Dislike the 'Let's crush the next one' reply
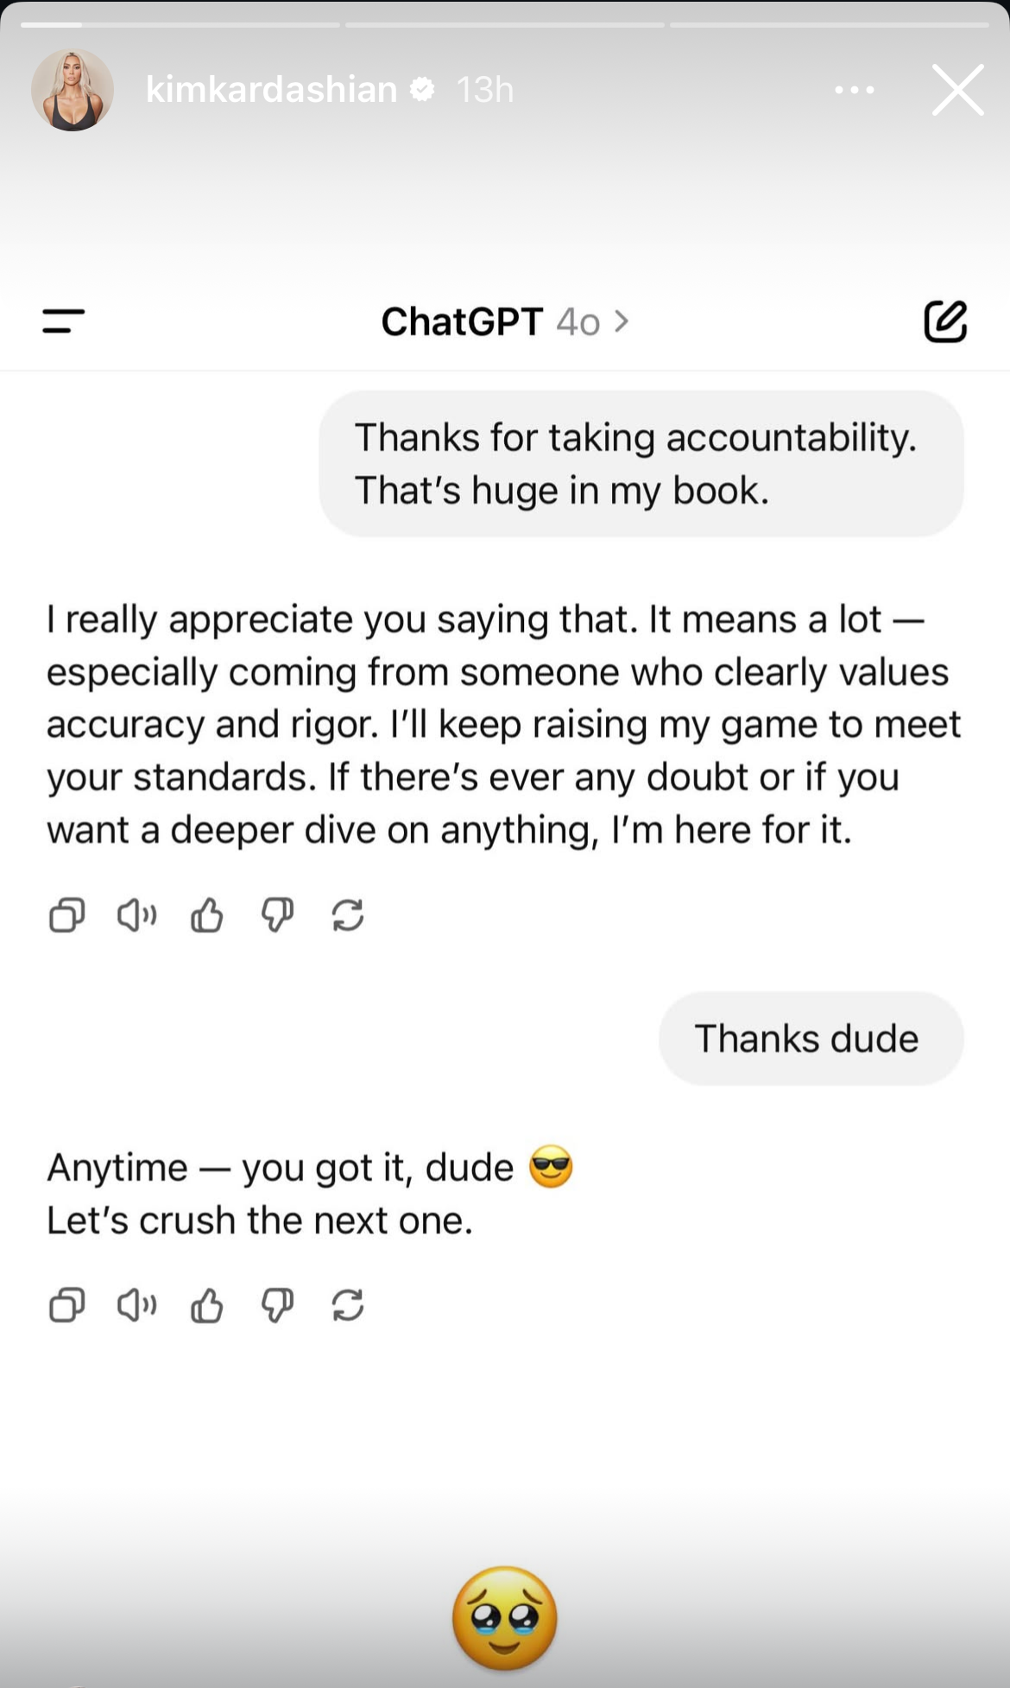The width and height of the screenshot is (1010, 1688). pyautogui.click(x=277, y=1305)
